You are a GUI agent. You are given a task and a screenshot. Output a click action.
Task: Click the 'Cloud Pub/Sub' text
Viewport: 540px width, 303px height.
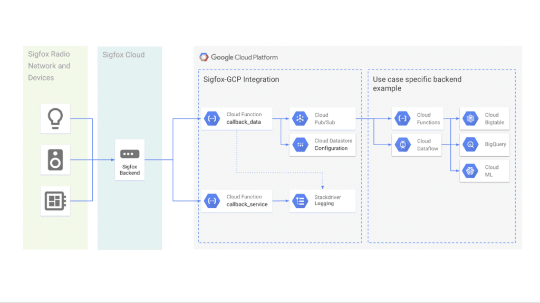pyautogui.click(x=324, y=118)
